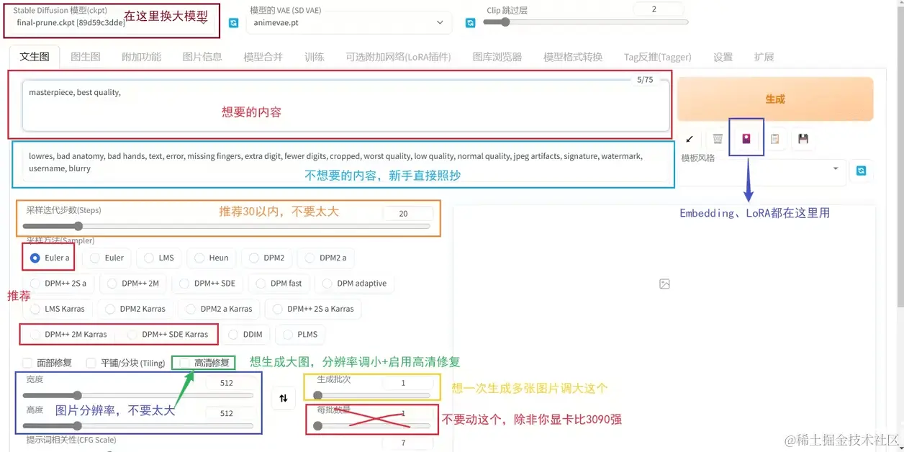Click the 宽度 width number field
The image size is (904, 452).
(229, 383)
